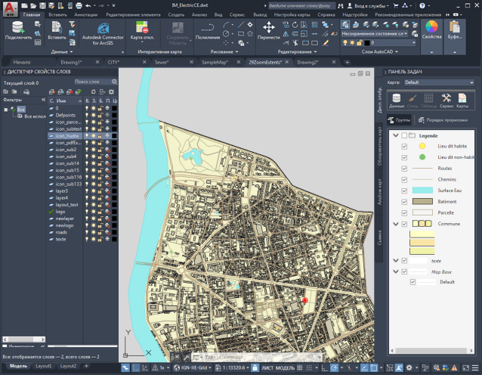The width and height of the screenshot is (482, 375).
Task: Click the Autodesk Connector for ArcGIS icon
Action: coord(102,28)
